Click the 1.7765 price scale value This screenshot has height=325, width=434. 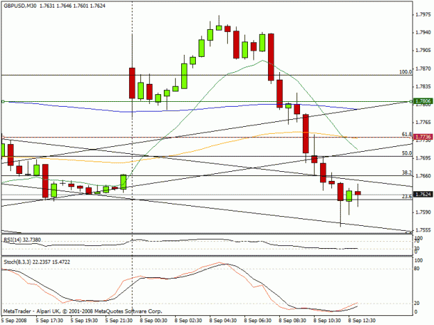pyautogui.click(x=423, y=122)
